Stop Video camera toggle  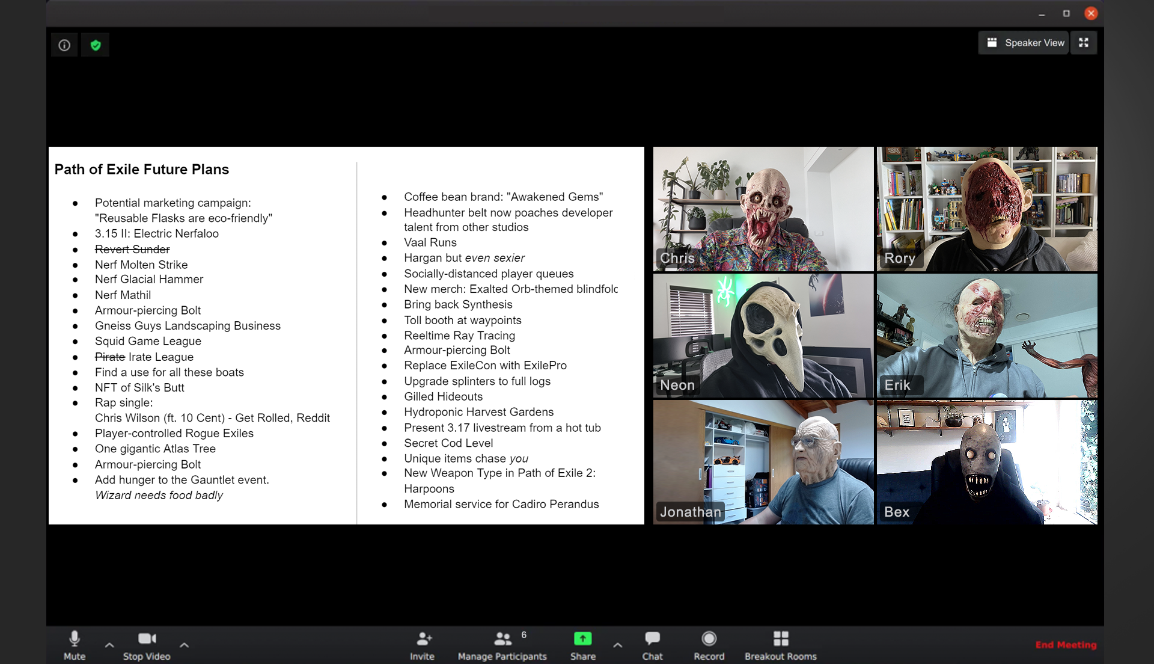pyautogui.click(x=147, y=645)
